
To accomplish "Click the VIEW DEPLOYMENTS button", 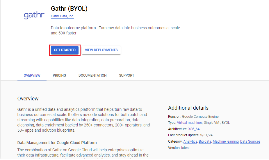I will 101,50.
